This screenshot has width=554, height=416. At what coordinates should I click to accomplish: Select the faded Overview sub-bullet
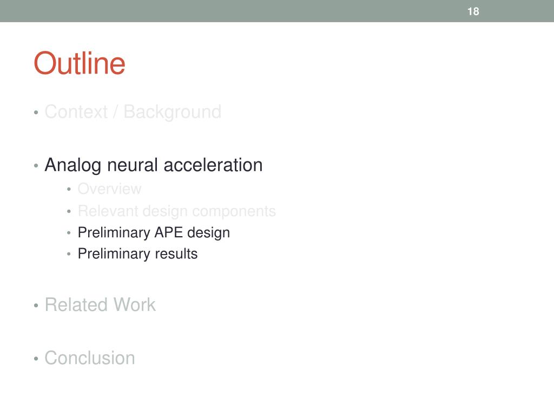coord(109,189)
